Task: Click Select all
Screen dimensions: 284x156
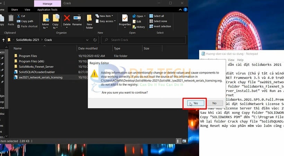Action: (x=157, y=16)
